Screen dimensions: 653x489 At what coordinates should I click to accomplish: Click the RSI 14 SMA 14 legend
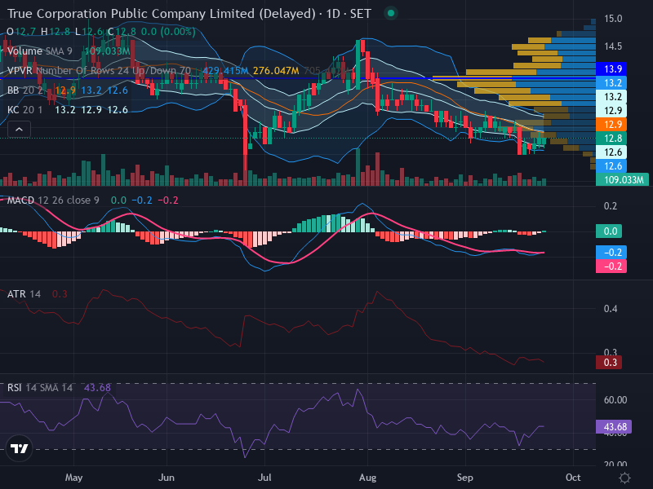tap(39, 388)
